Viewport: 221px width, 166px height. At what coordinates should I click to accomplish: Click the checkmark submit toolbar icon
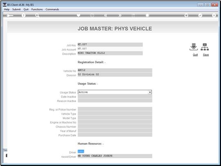200,15
